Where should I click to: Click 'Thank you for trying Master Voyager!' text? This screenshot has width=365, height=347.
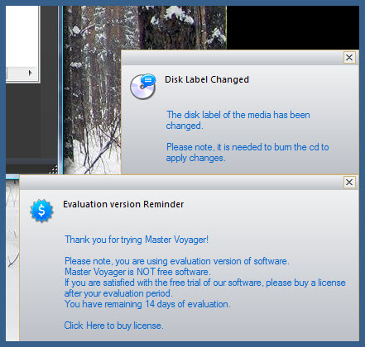click(137, 240)
